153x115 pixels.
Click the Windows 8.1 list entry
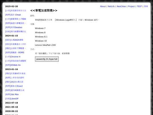pos(41,37)
